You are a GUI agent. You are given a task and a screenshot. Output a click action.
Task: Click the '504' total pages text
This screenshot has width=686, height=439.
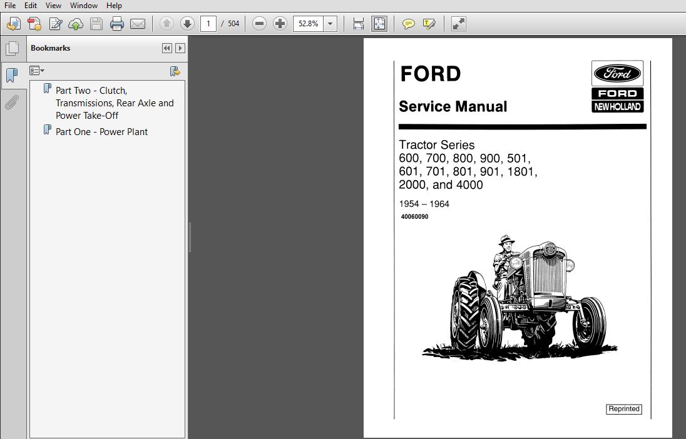(233, 24)
